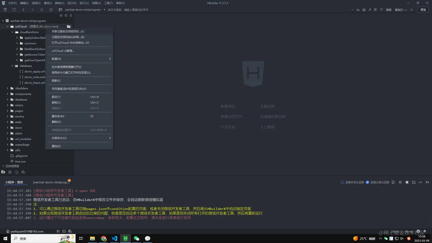The image size is (432, 243).
Task: Click the 预览 preview button
Action: coord(423,10)
